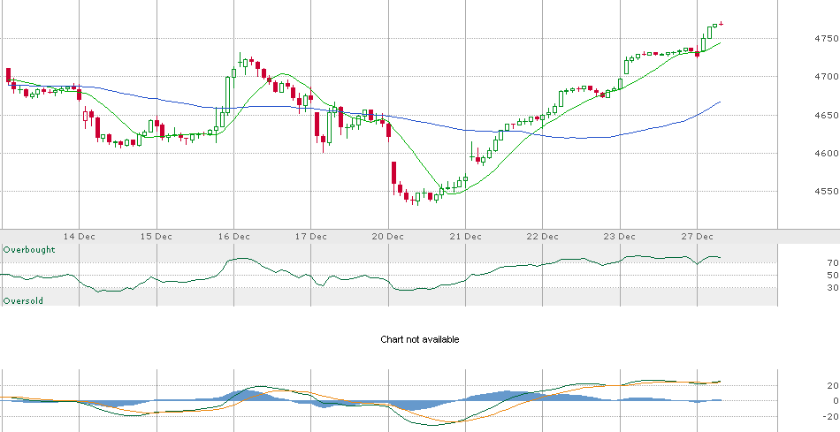The width and height of the screenshot is (840, 432).
Task: Click the 4750 price axis label
Action: 825,39
